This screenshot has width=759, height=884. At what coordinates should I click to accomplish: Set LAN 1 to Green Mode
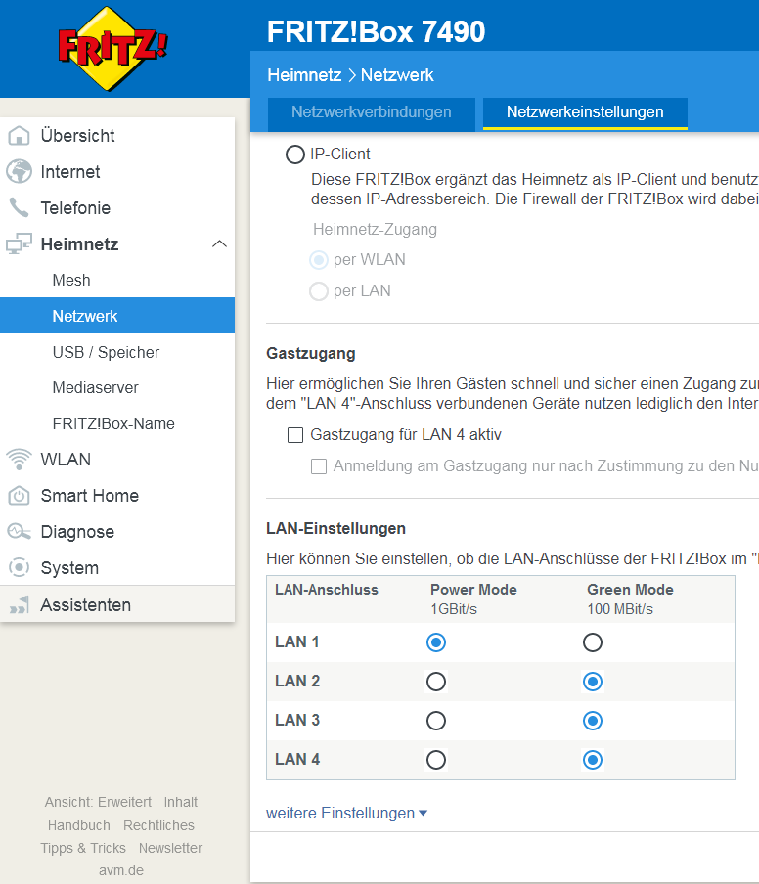coord(592,642)
